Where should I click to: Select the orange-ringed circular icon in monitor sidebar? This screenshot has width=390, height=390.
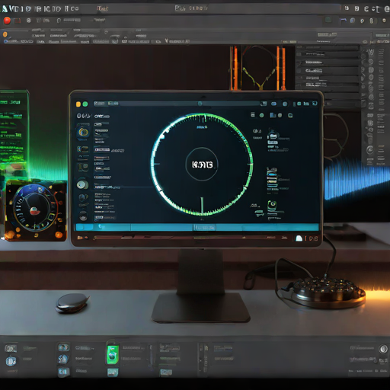click(83, 132)
